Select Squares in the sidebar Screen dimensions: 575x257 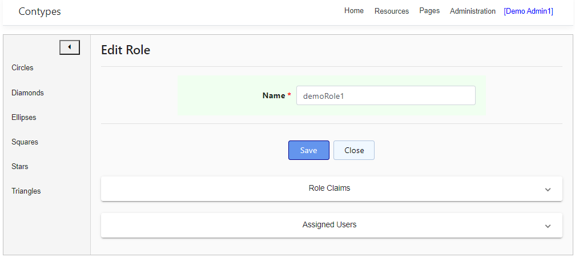pos(25,142)
